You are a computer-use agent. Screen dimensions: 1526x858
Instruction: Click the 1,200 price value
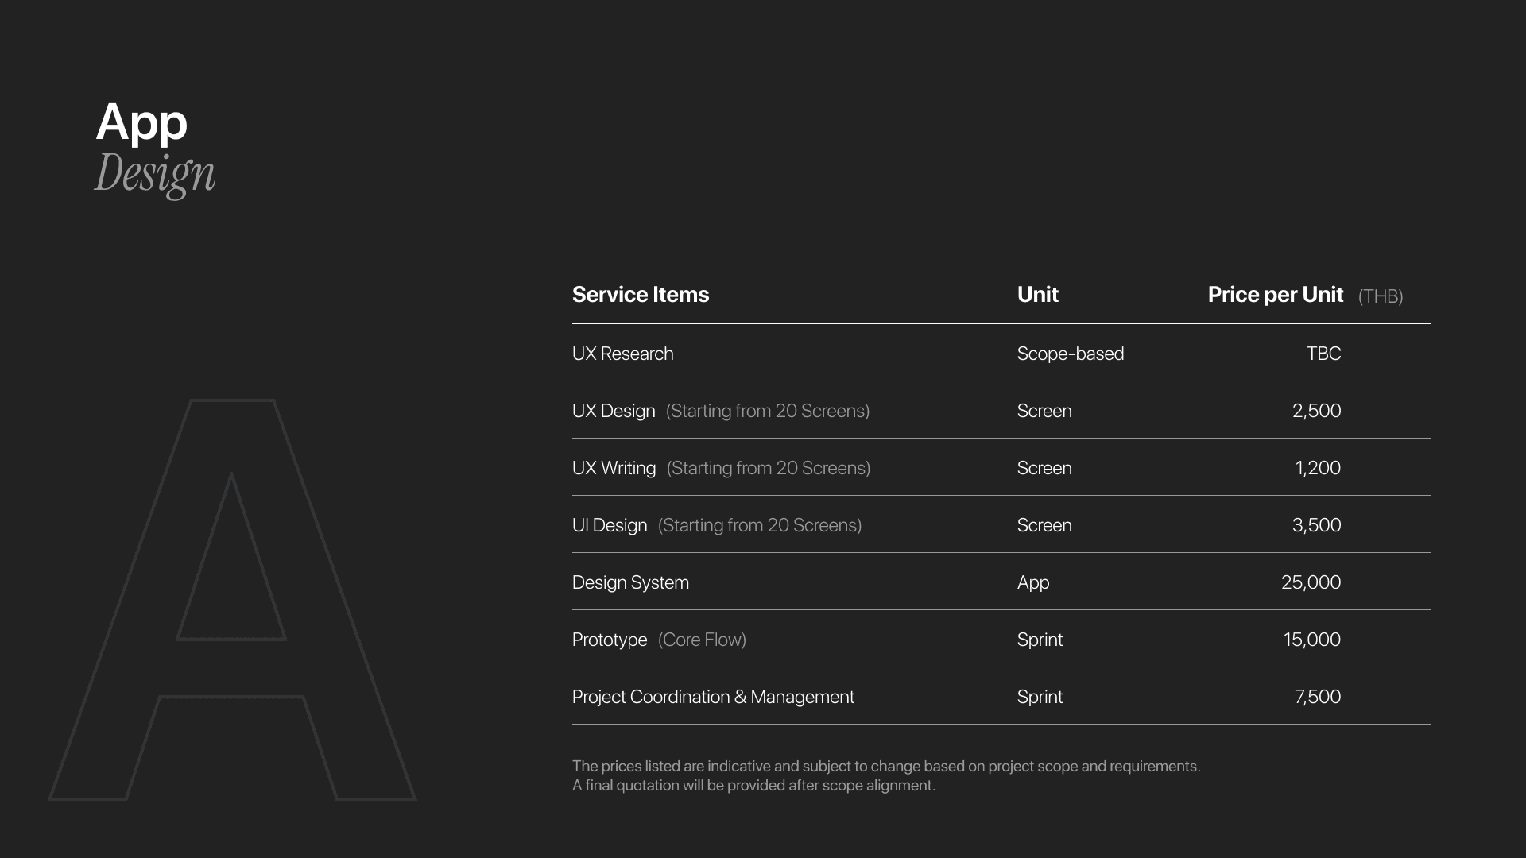(1317, 468)
